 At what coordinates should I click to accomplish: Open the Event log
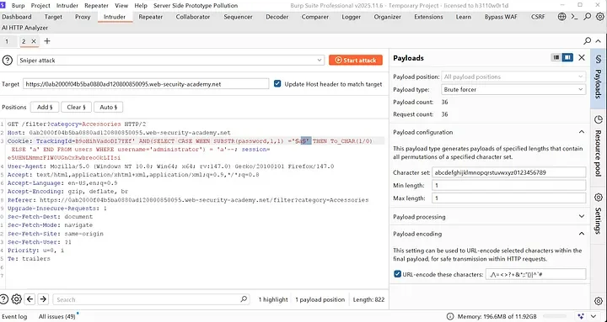14,317
